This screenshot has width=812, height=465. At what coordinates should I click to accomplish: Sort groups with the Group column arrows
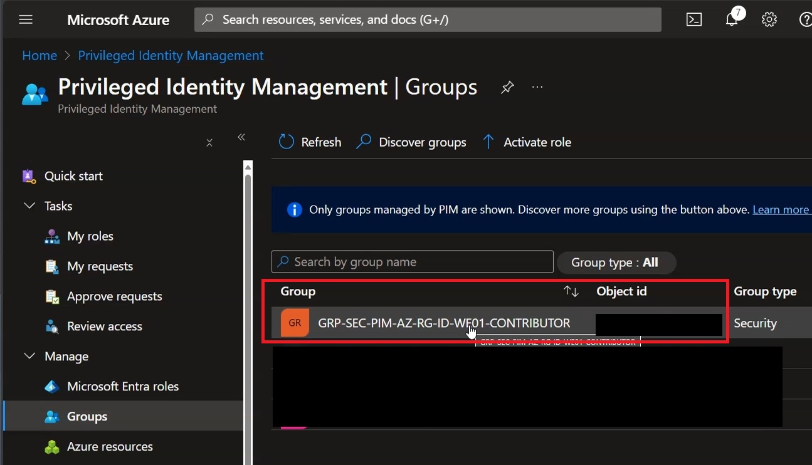571,291
